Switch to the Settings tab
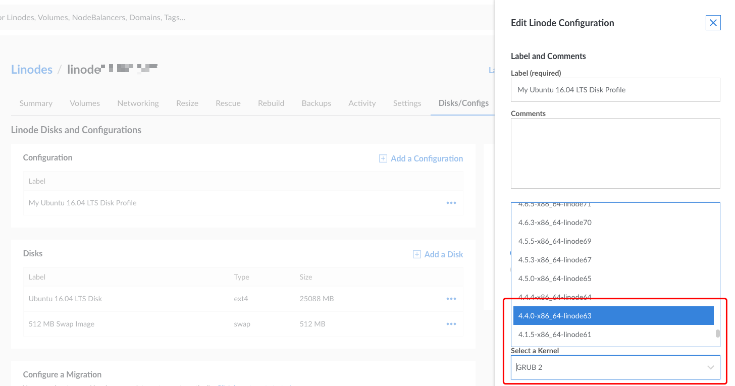The height and width of the screenshot is (386, 735). [407, 103]
